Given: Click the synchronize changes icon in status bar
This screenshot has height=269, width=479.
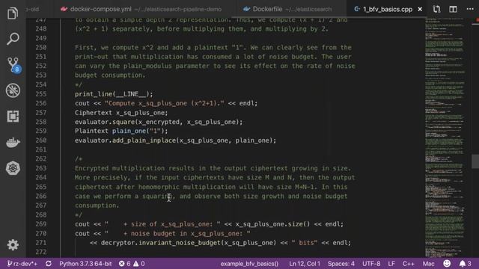Looking at the screenshot, I should point(48,264).
